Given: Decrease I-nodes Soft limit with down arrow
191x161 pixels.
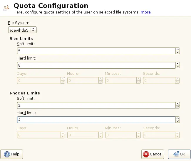Looking at the screenshot, I should (177, 107).
